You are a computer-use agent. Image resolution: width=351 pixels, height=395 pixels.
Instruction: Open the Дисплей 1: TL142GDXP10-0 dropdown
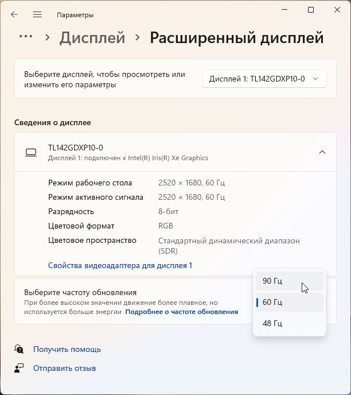pyautogui.click(x=264, y=79)
